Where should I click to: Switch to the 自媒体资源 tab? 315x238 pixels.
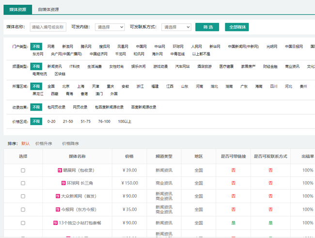point(48,9)
